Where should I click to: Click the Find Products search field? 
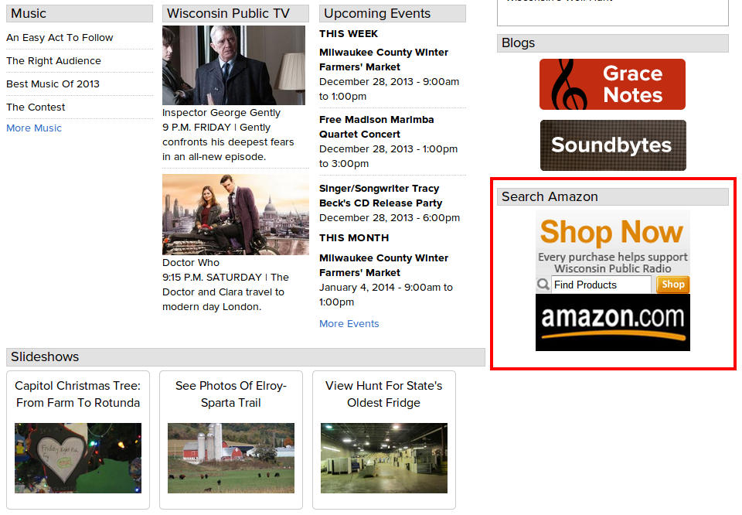coord(601,285)
